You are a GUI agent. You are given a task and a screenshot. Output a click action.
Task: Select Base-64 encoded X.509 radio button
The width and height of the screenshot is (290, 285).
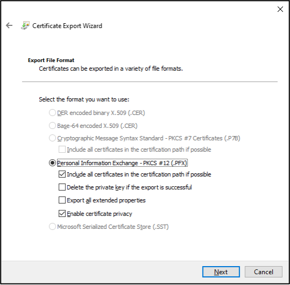[52, 126]
